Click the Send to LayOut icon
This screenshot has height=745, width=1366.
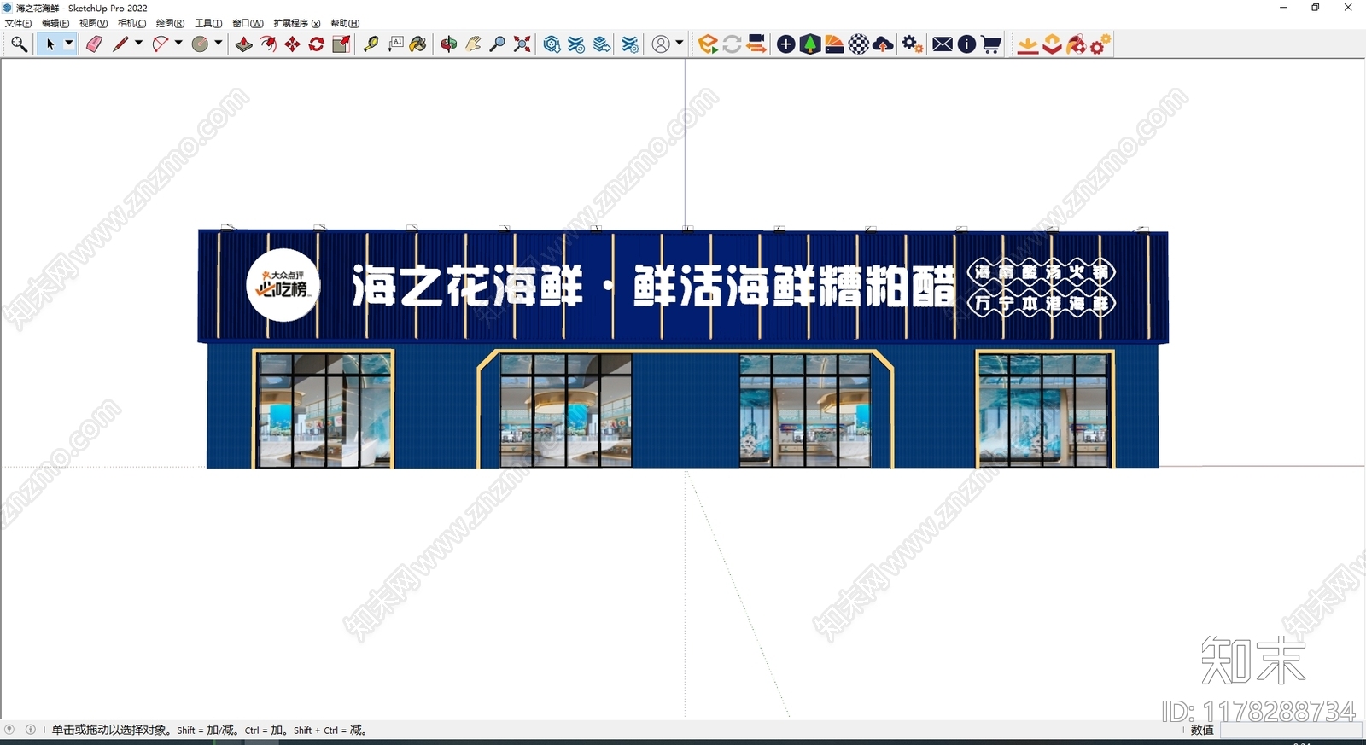[602, 44]
